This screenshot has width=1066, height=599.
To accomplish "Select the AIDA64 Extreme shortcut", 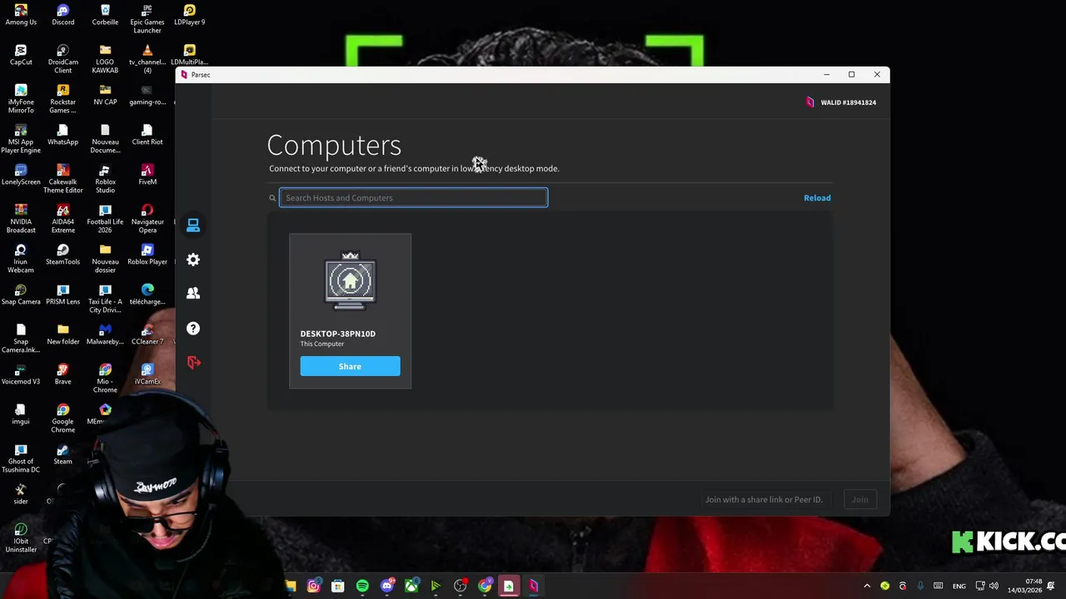I will coord(63,219).
